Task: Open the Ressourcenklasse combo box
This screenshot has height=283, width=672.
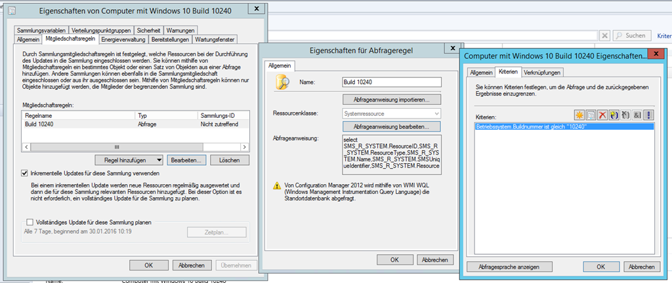Action: coord(391,113)
